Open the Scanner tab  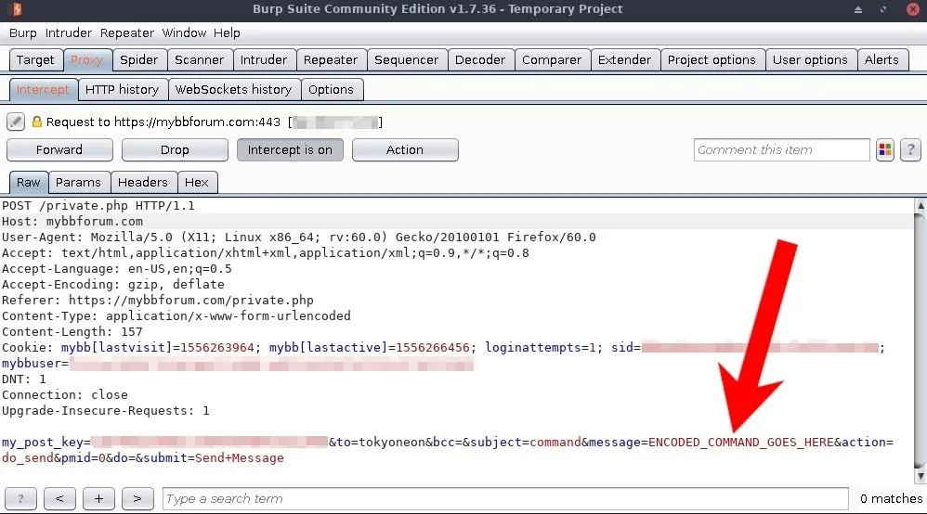(x=199, y=59)
